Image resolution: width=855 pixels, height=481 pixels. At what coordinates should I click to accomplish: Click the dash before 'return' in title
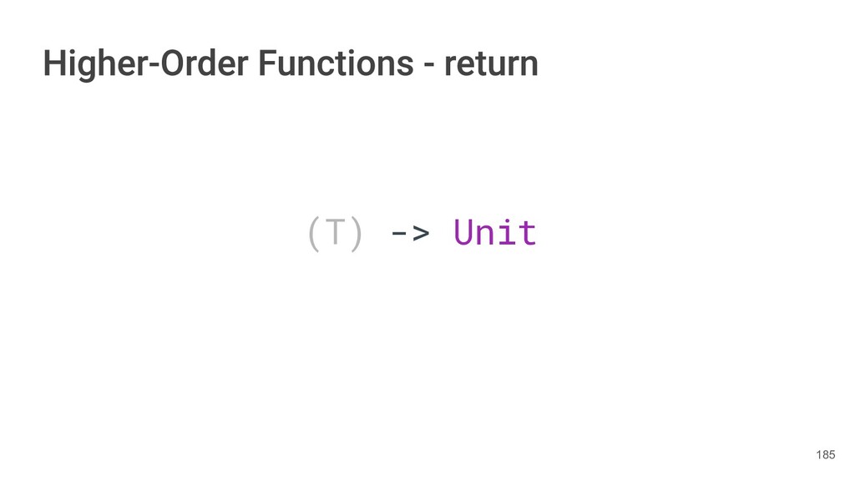pos(429,67)
